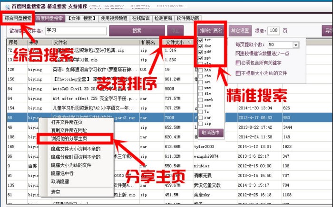Screen dimensions: 333x207
Task: Select row with file size 1.31G
Action: click(170, 50)
